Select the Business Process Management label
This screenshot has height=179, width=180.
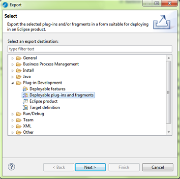(51, 64)
